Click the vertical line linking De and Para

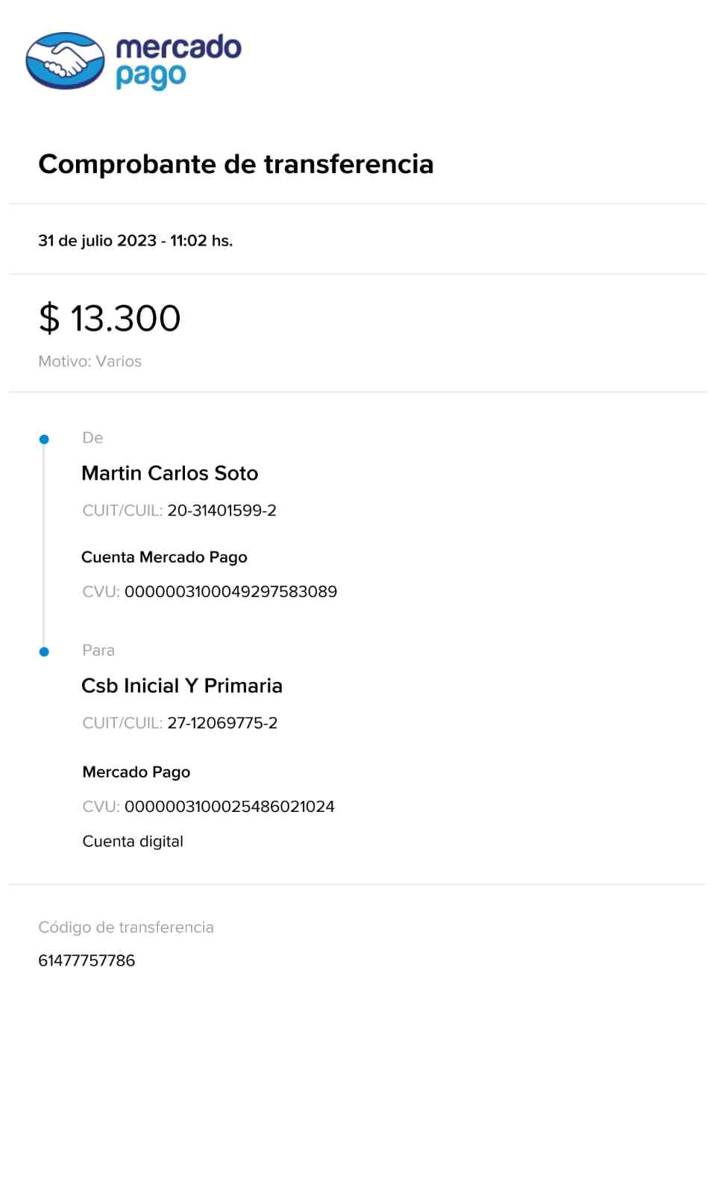pyautogui.click(x=44, y=545)
